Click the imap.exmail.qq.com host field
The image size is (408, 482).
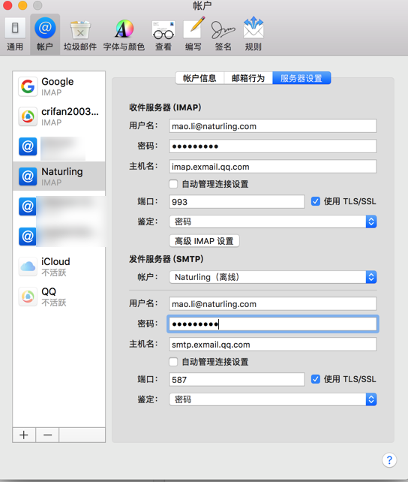pyautogui.click(x=272, y=167)
